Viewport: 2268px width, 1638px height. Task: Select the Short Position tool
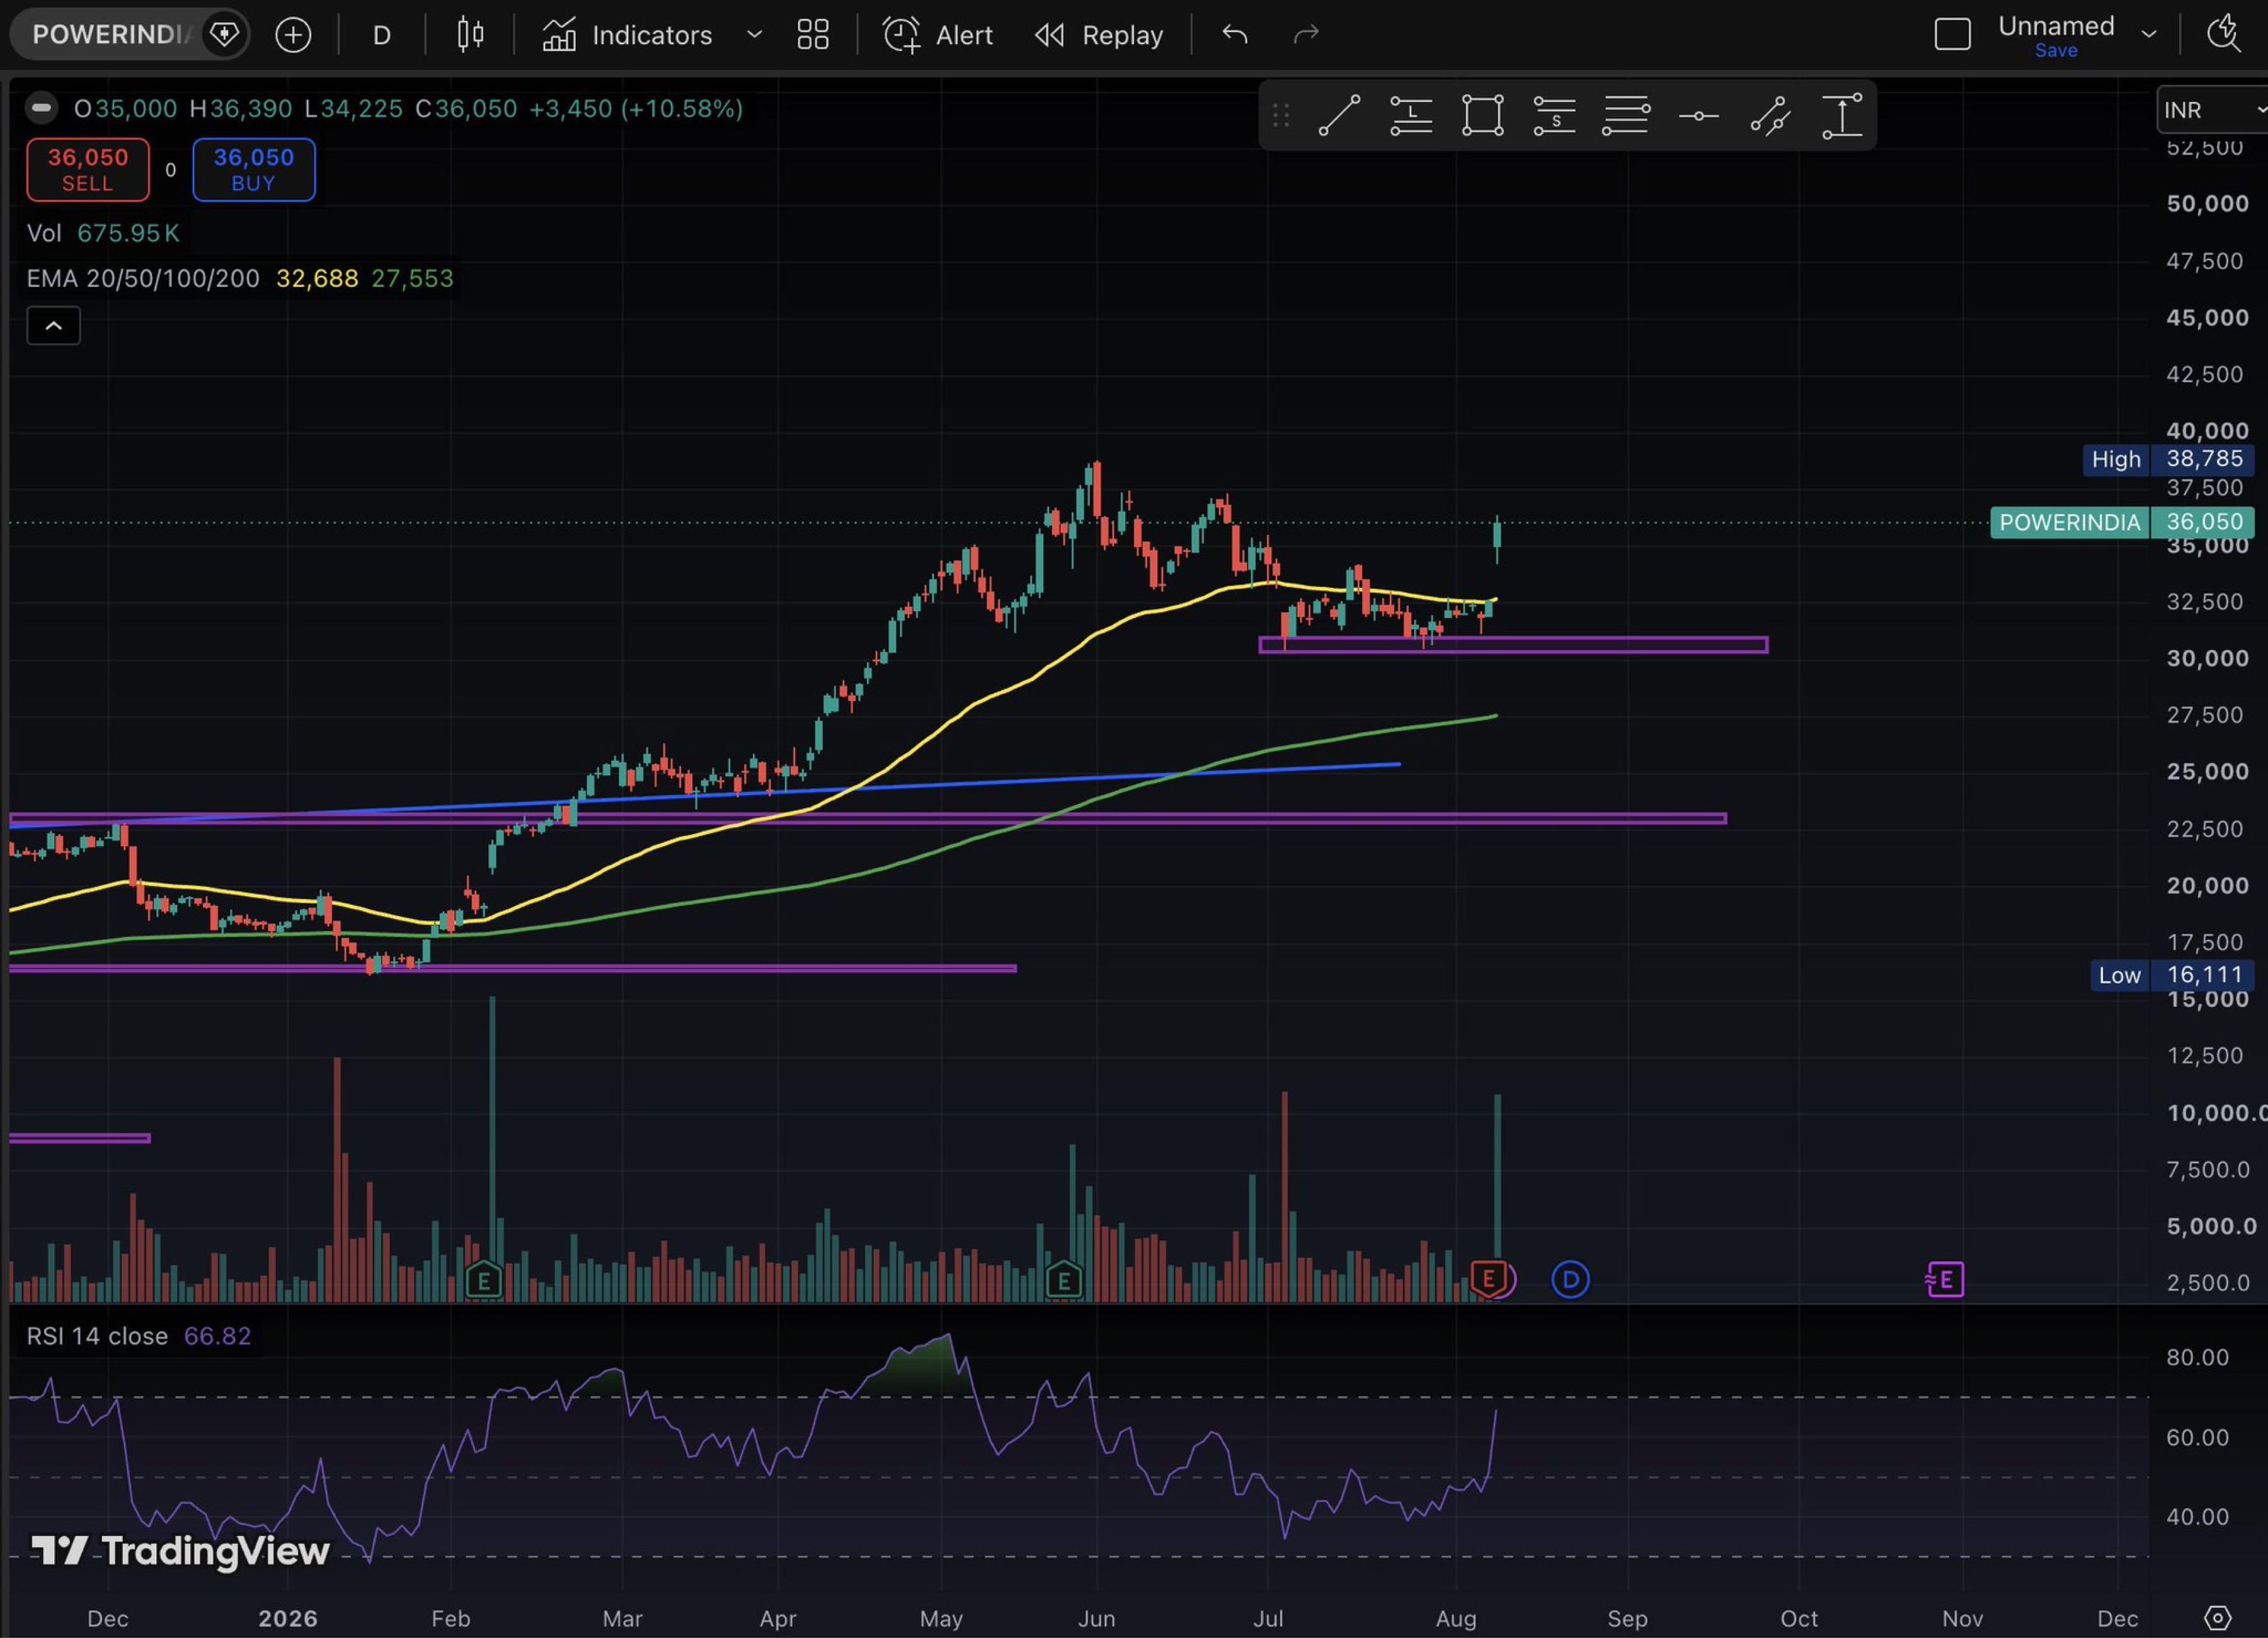tap(1554, 116)
